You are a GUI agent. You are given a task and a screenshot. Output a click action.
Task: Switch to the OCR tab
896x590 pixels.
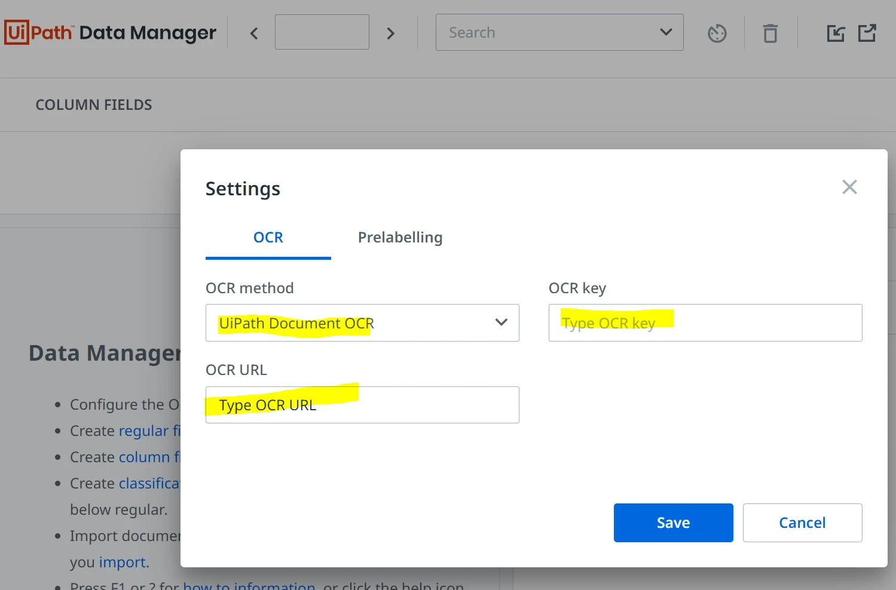click(268, 238)
